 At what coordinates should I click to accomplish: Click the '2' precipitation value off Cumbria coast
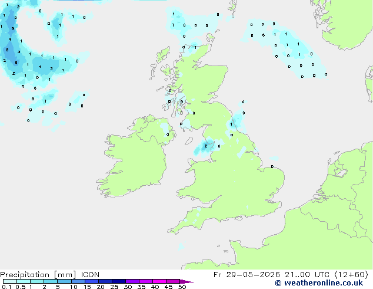coord(206,146)
